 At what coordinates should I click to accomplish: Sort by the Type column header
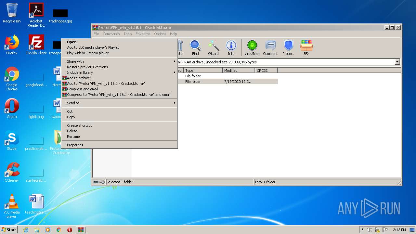pos(203,70)
